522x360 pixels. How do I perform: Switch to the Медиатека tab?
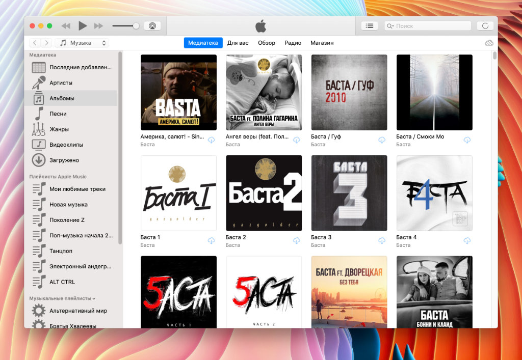(x=203, y=43)
